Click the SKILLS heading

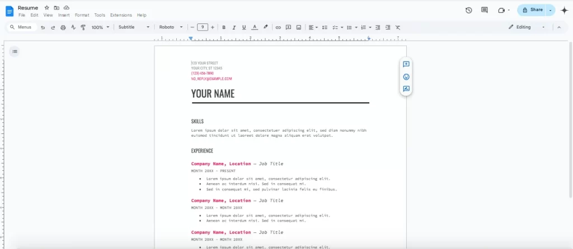coord(198,121)
